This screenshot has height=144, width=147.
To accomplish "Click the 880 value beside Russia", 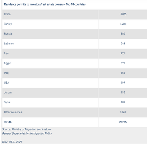I will point(123,34).
